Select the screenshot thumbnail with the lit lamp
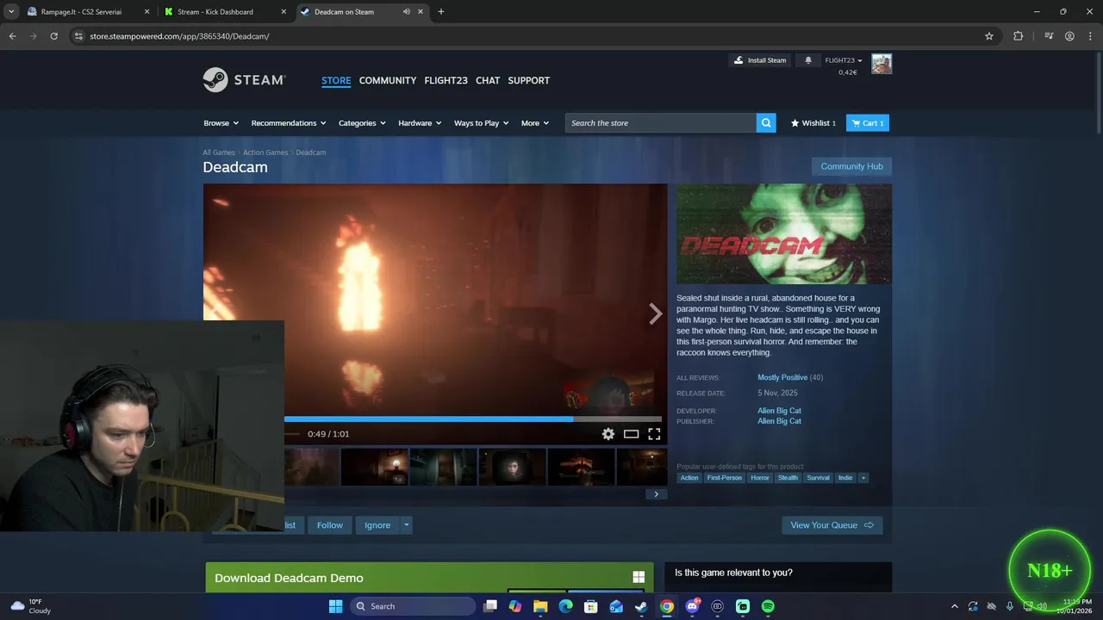 (375, 468)
